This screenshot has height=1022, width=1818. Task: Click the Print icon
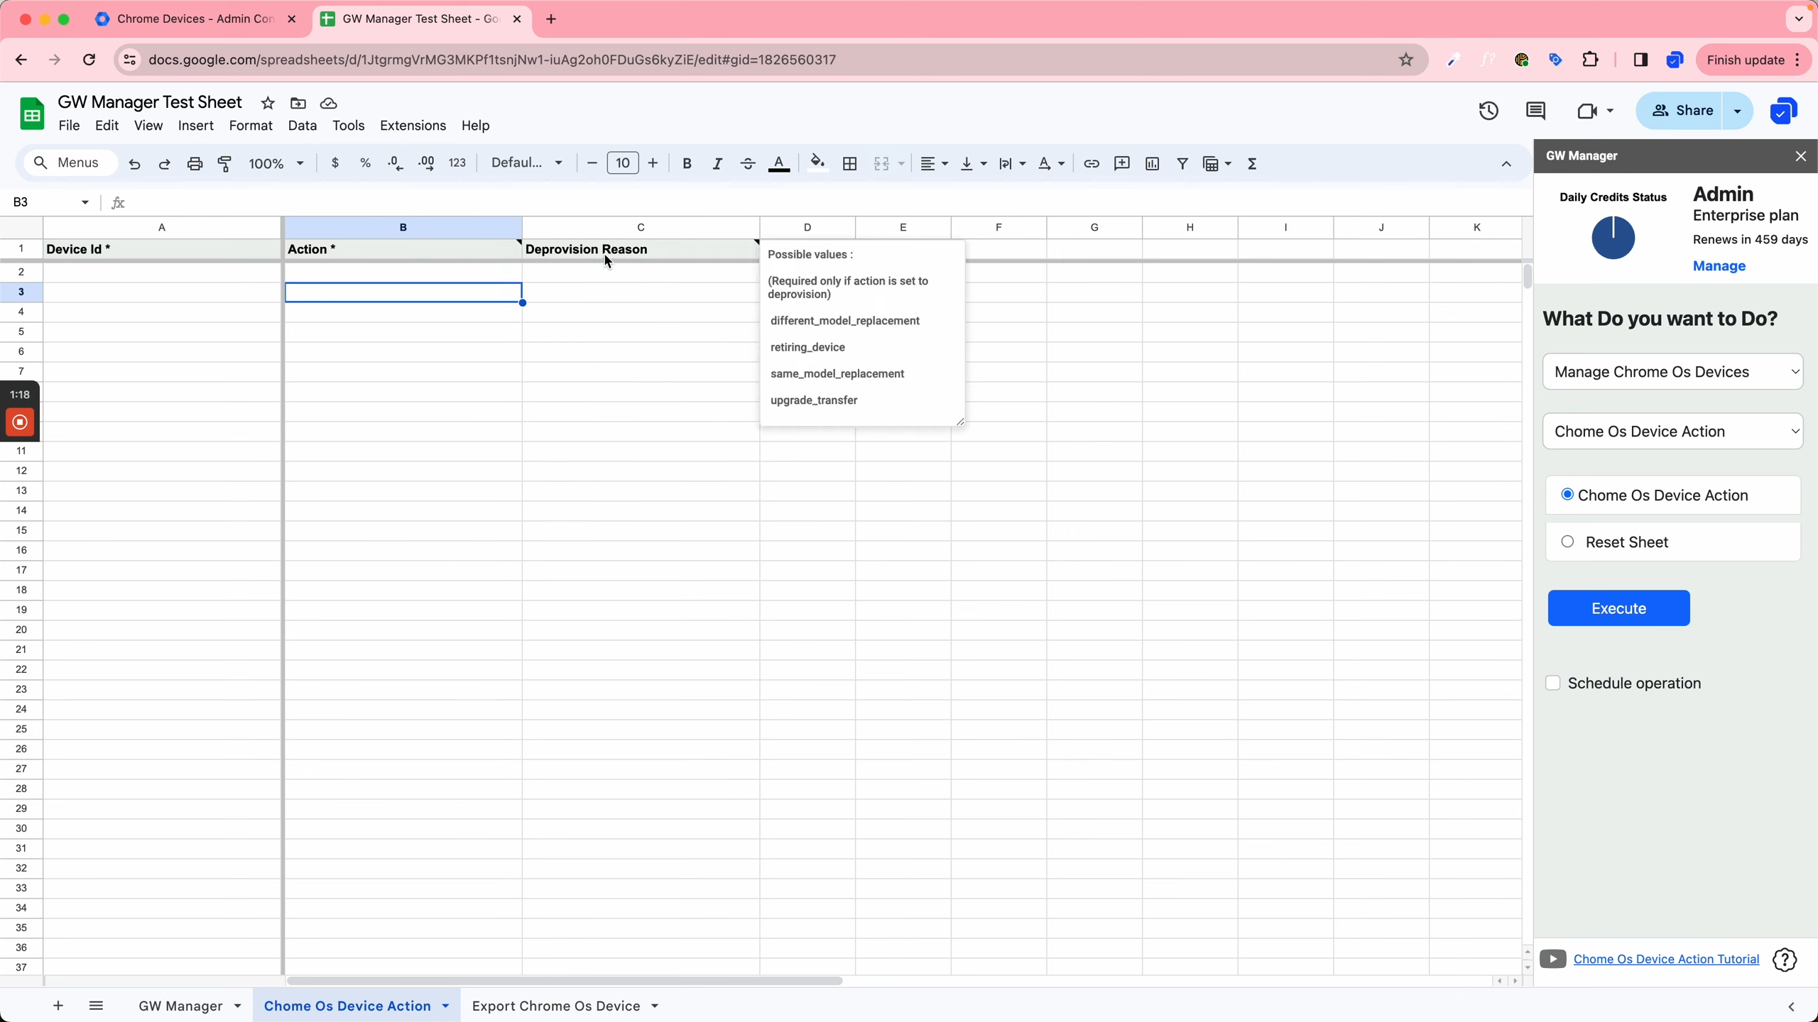(x=195, y=164)
